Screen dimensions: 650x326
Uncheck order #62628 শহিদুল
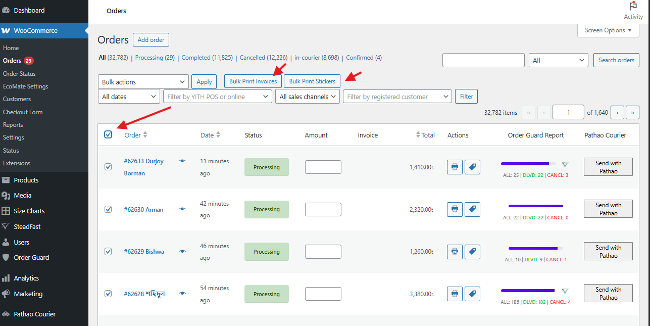pyautogui.click(x=108, y=293)
